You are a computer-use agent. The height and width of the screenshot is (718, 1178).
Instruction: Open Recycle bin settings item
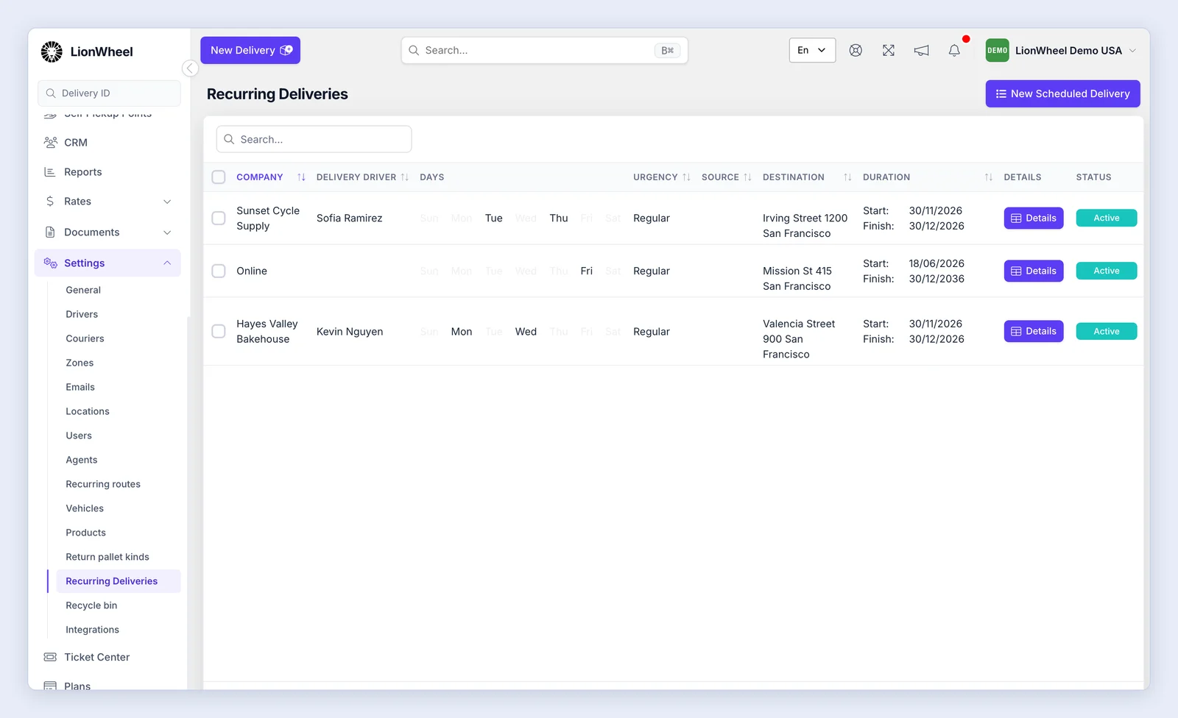(x=91, y=605)
